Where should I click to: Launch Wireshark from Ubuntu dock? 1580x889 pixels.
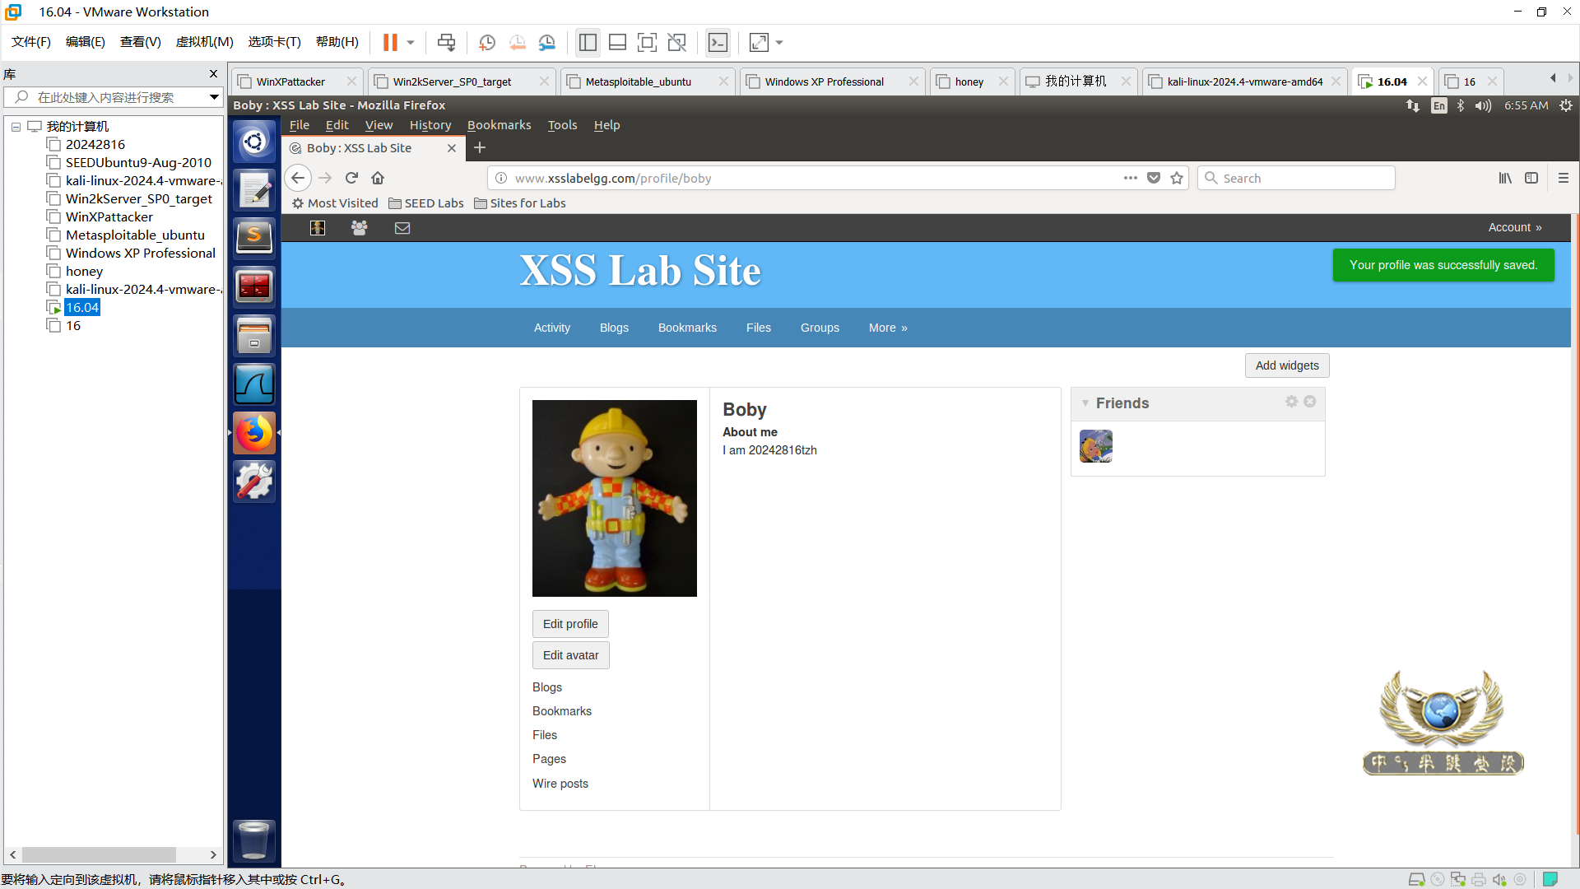click(254, 384)
